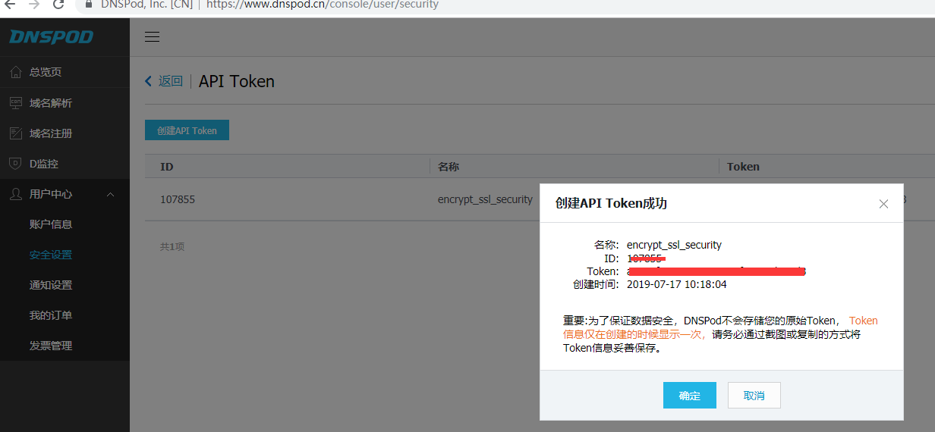This screenshot has height=432, width=935.
Task: Collapse the 用户中心 menu chevron
Action: coord(110,195)
